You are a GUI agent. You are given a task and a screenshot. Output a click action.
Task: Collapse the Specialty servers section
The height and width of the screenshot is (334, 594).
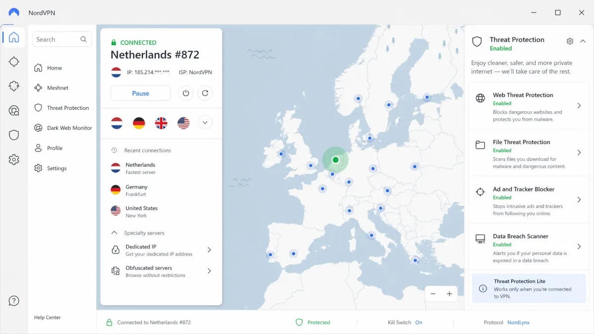tap(114, 233)
